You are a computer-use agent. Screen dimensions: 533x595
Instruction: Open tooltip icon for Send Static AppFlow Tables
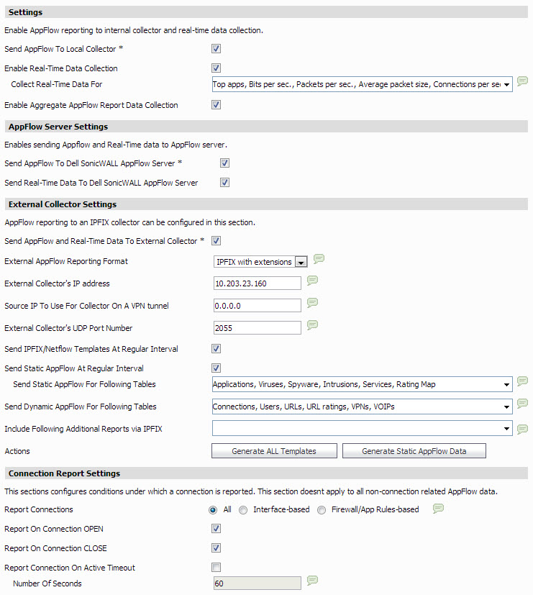522,381
